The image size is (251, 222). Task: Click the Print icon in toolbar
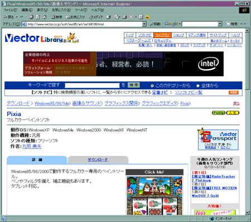coord(124,17)
